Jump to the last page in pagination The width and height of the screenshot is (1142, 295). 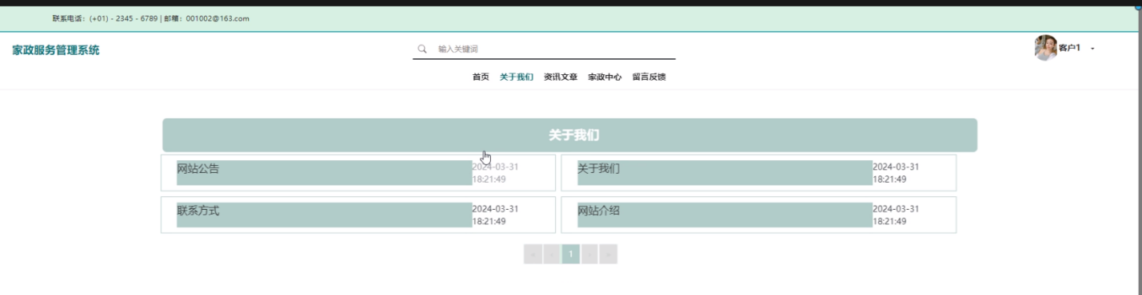(609, 254)
